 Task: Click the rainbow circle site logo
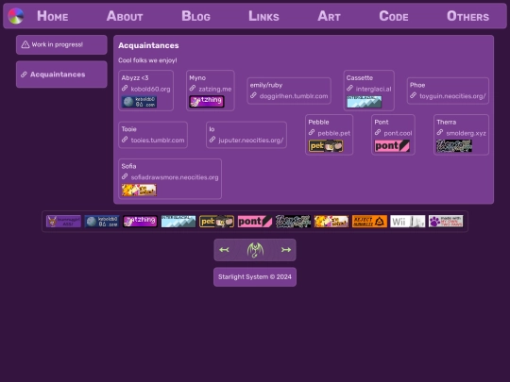tap(16, 16)
